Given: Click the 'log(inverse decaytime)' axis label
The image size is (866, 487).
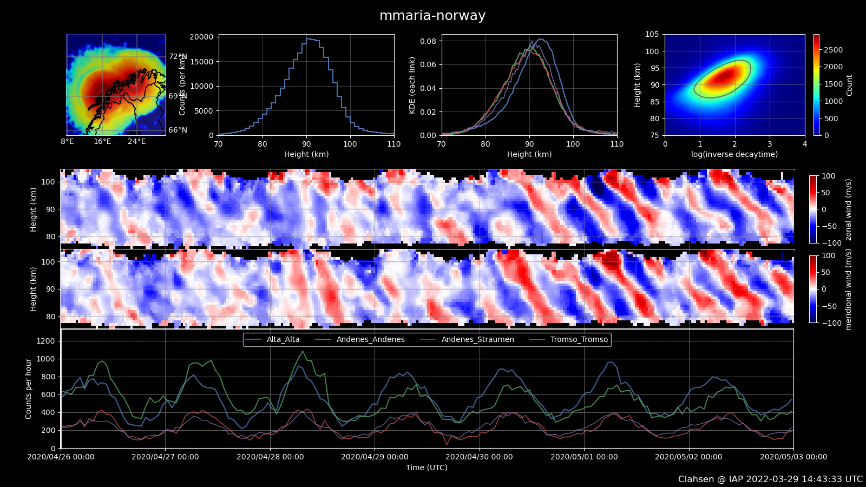Looking at the screenshot, I should [x=734, y=154].
